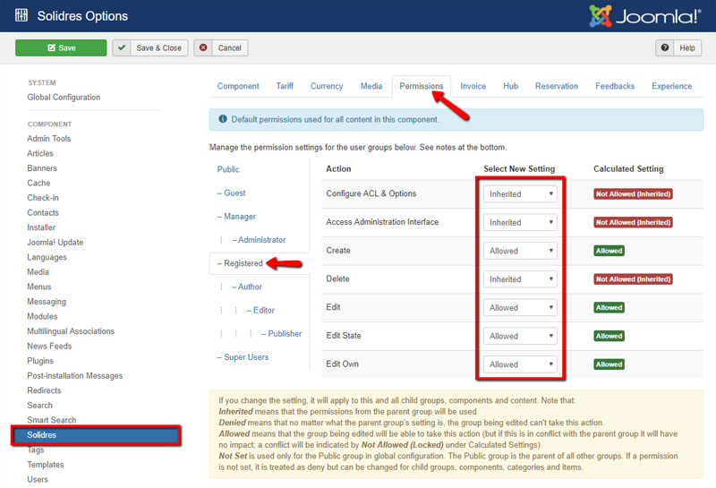Screen dimensions: 716x488
Task: Open the Edit permission dropdown
Action: (520, 307)
